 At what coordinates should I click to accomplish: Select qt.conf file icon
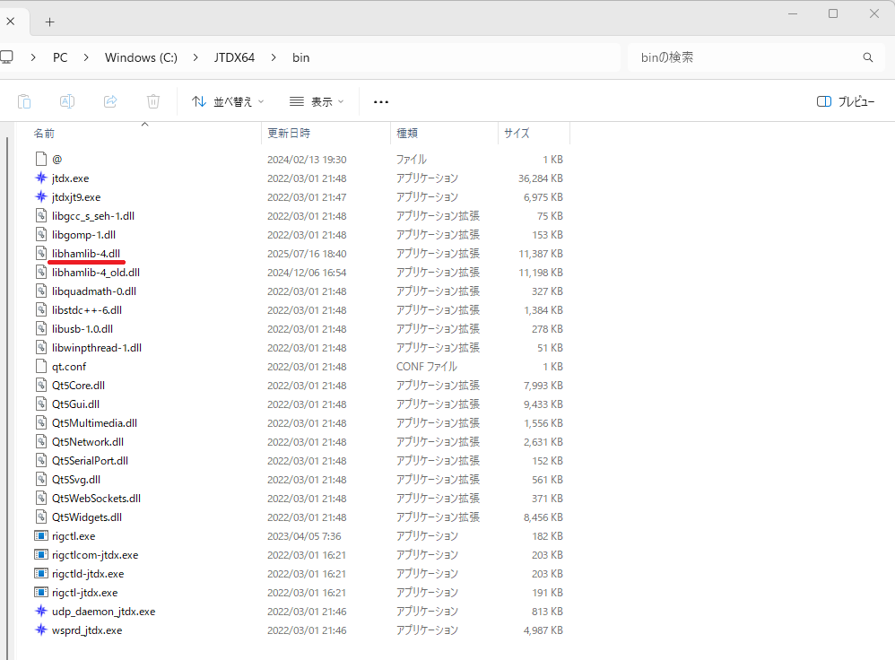[x=41, y=366]
